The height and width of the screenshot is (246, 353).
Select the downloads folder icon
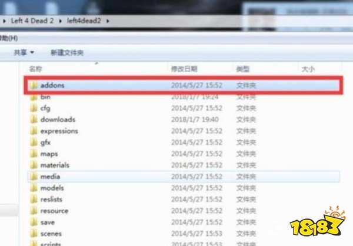pos(34,120)
